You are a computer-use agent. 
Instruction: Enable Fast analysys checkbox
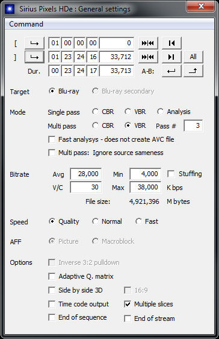click(x=52, y=139)
